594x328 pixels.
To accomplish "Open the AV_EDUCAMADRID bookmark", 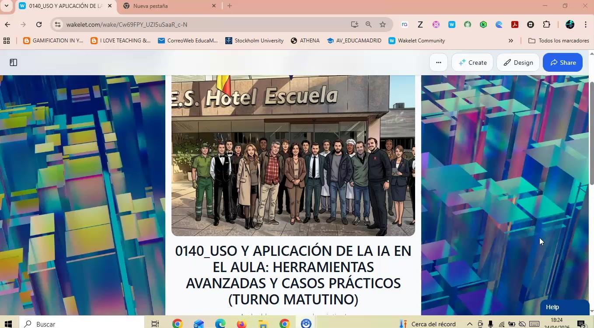I will pyautogui.click(x=354, y=41).
